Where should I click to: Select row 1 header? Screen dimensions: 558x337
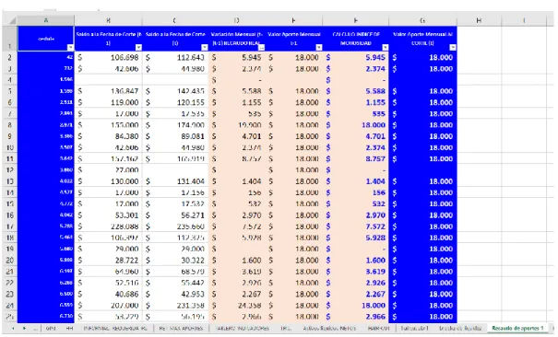click(x=10, y=39)
